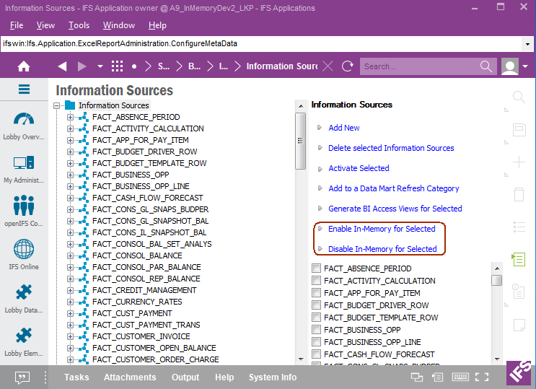Click the ifswin address bar field

[261, 44]
